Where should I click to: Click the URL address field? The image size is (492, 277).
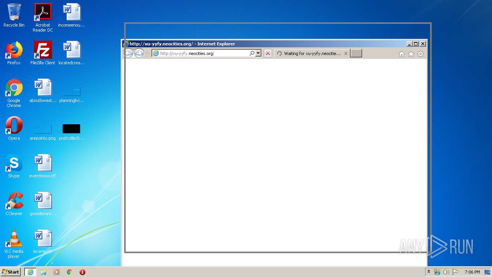coord(204,53)
